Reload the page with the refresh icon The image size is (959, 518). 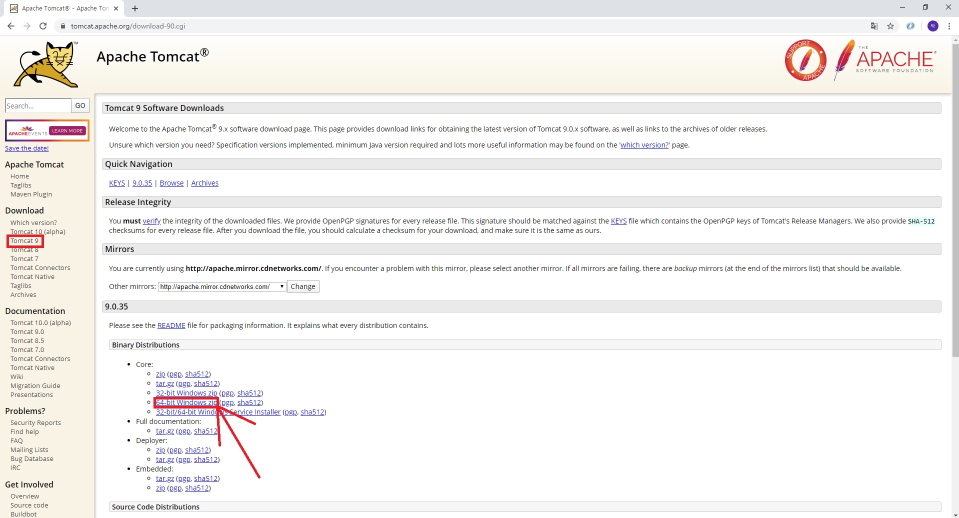pyautogui.click(x=43, y=26)
